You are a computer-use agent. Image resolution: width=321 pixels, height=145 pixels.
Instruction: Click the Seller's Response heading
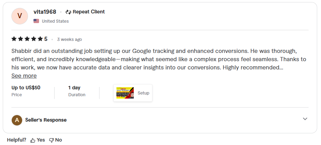point(46,120)
